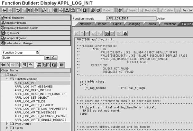Open the Testworkbench Manager
This screenshot has width=193, height=131.
pos(36,43)
